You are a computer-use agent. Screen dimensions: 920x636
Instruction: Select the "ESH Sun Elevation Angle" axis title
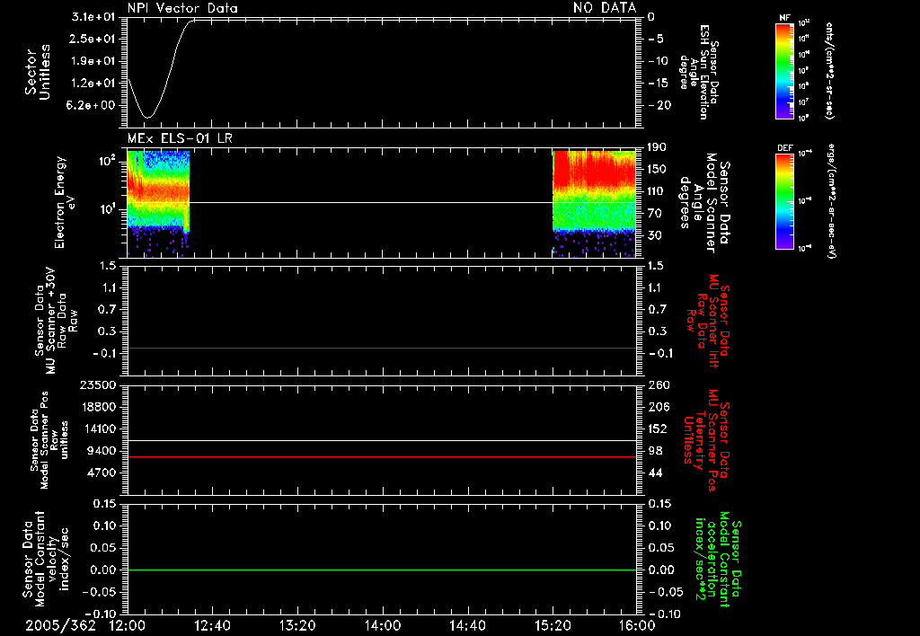click(699, 72)
